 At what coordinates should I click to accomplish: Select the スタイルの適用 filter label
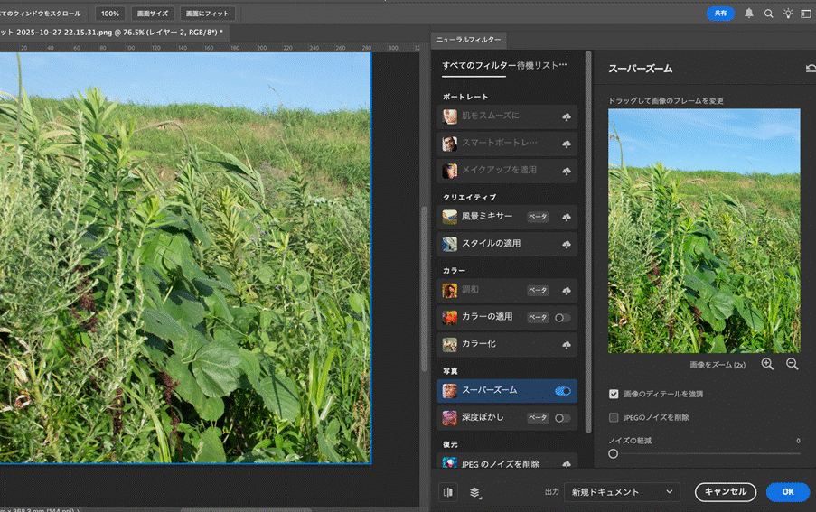(491, 243)
